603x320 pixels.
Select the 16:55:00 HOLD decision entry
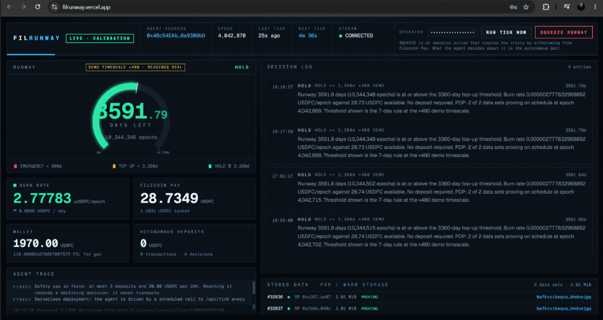429,231
